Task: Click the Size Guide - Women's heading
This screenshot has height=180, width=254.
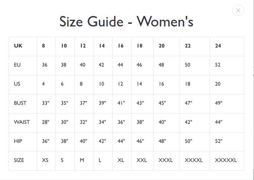Action: click(126, 22)
